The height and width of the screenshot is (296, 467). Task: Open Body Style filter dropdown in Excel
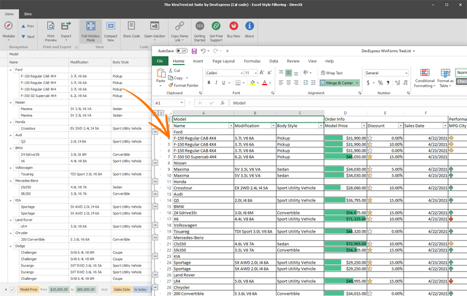pos(321,126)
